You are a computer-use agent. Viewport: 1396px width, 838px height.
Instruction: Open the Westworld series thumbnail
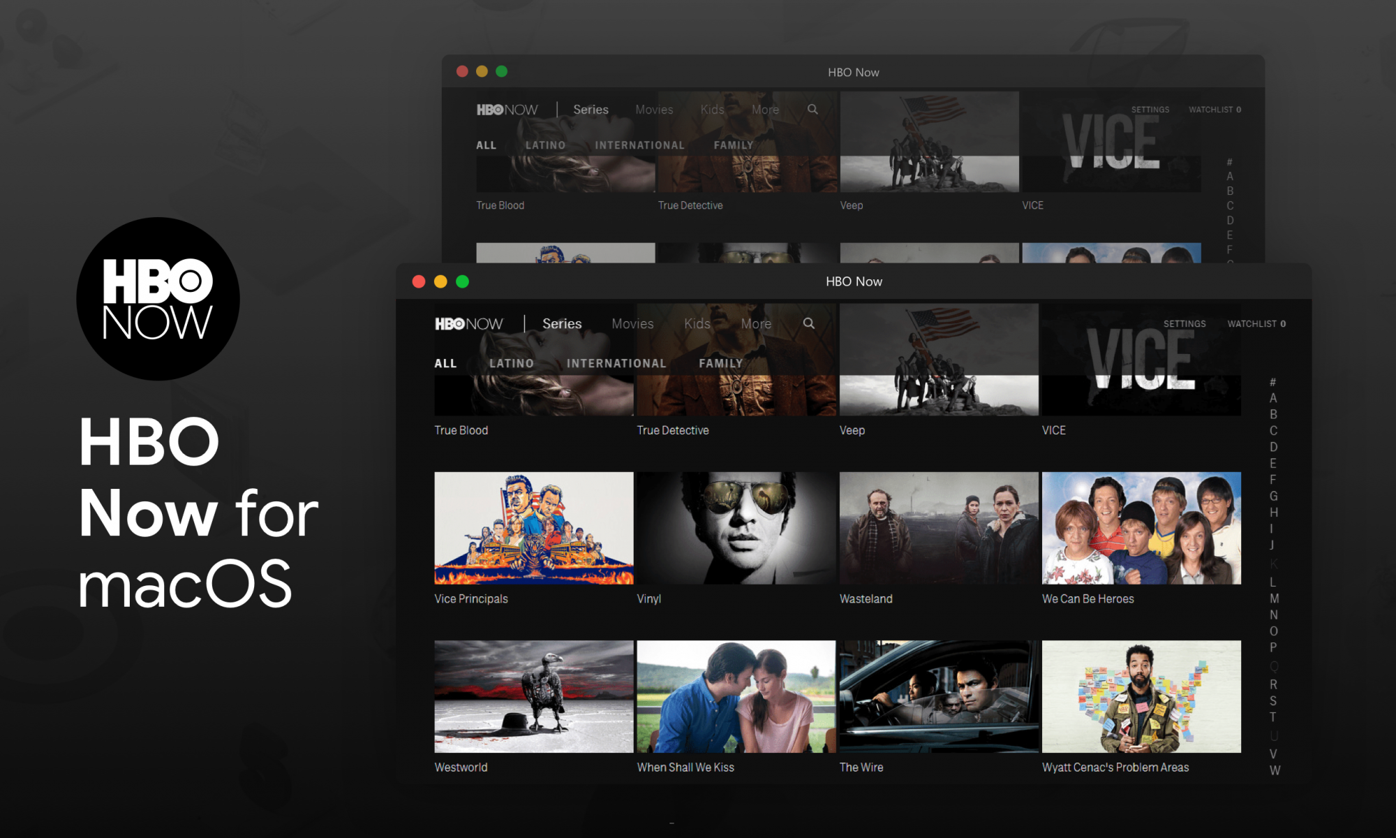tap(534, 696)
